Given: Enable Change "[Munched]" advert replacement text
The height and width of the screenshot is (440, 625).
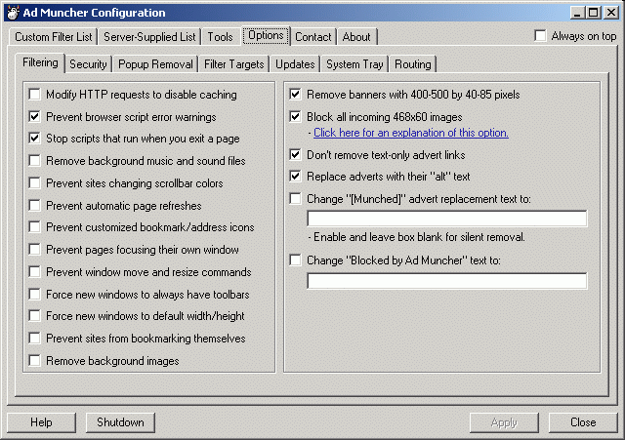Looking at the screenshot, I should (295, 198).
